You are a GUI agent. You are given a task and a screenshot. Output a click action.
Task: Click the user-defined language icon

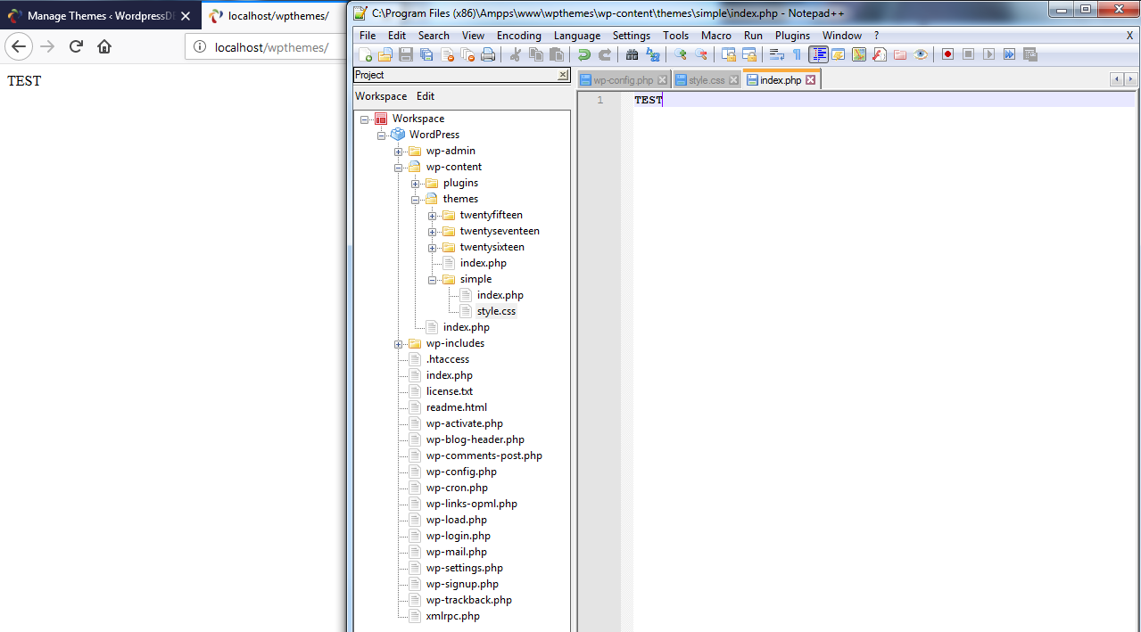click(839, 54)
